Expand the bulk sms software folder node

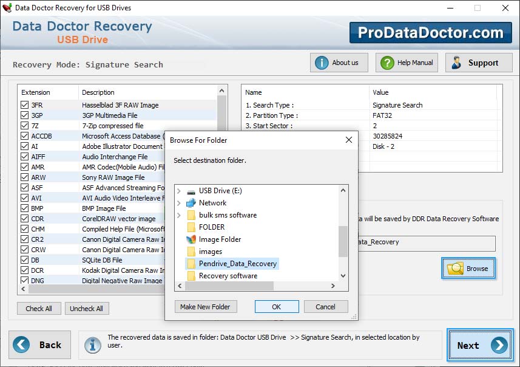179,215
